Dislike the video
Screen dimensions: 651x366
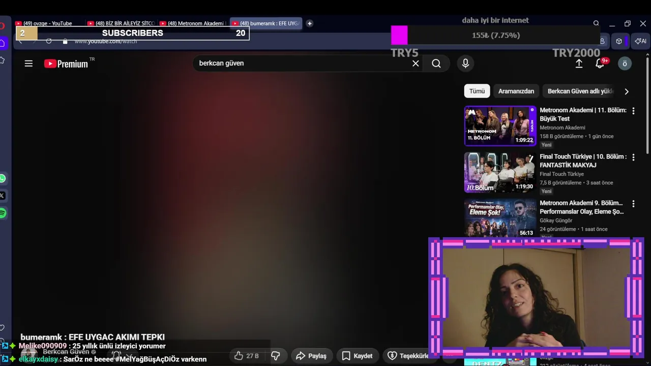pos(275,356)
